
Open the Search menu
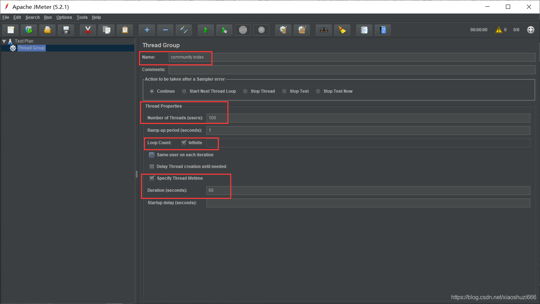click(32, 17)
